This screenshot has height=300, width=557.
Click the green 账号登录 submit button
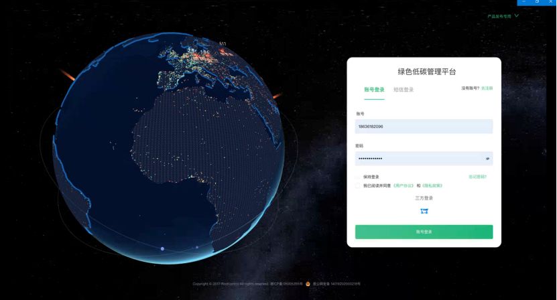(424, 232)
